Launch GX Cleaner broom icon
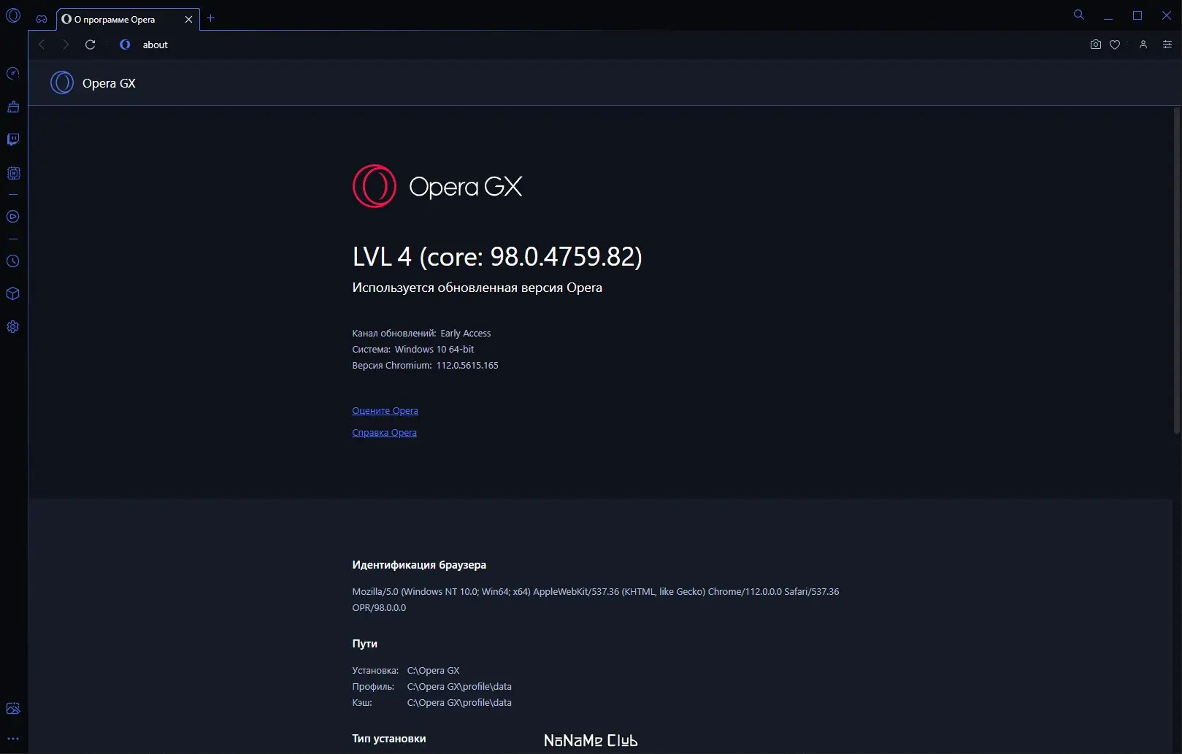Viewport: 1182px width, 754px height. click(x=13, y=107)
